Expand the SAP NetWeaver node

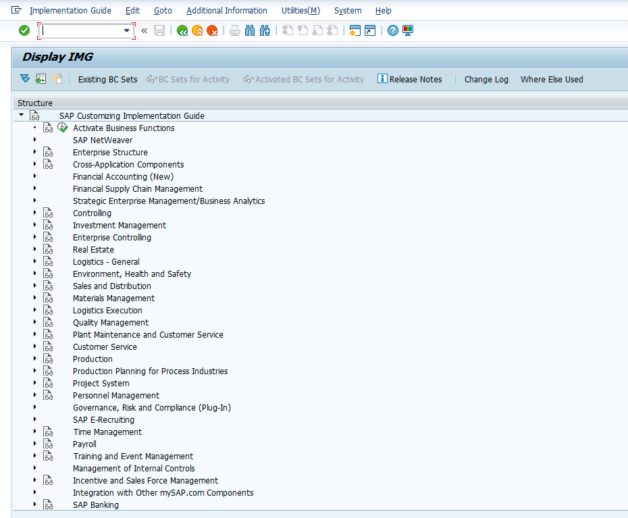click(x=35, y=140)
